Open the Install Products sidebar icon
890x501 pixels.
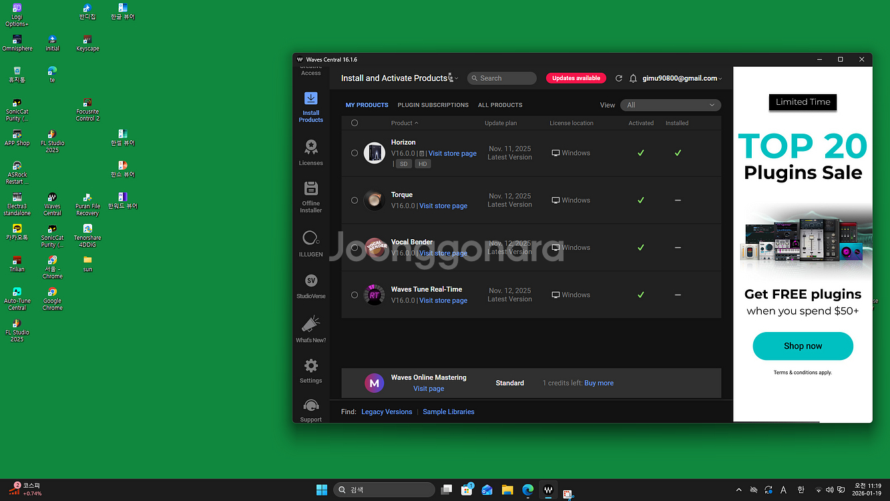pos(310,106)
